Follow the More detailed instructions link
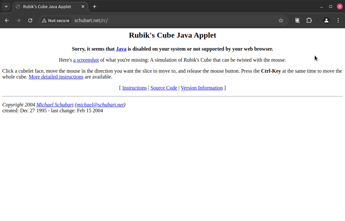The image size is (345, 221). [56, 77]
